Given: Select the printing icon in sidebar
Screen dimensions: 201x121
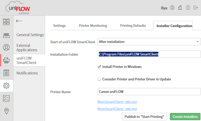Looking at the screenshot, I should tap(6, 60).
